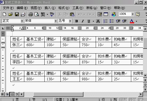This screenshot has height=101, width=147.
Task: Click the 繁 traditional Chinese conversion icon
Action: [x=43, y=14]
